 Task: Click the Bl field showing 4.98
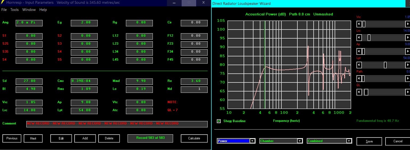(29, 89)
